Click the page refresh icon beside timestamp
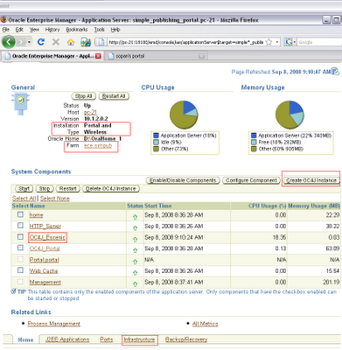 (336, 71)
